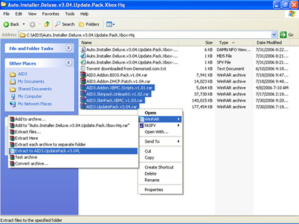Go up one folder level icon
299x224 pixels.
47,24
